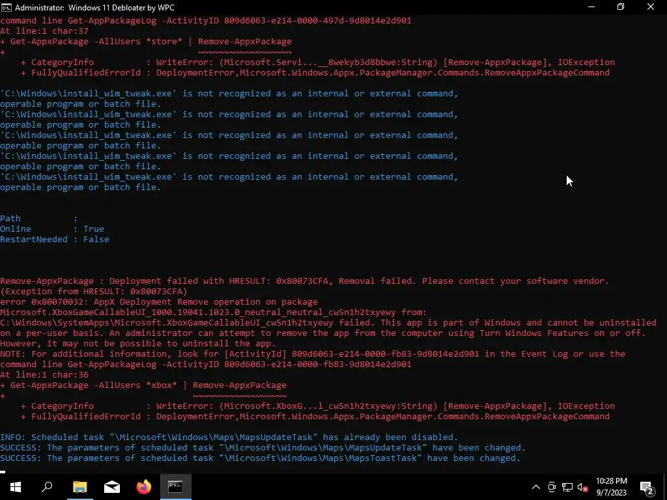Open the clock showing 10:28 PM
667x500 pixels.
611,487
